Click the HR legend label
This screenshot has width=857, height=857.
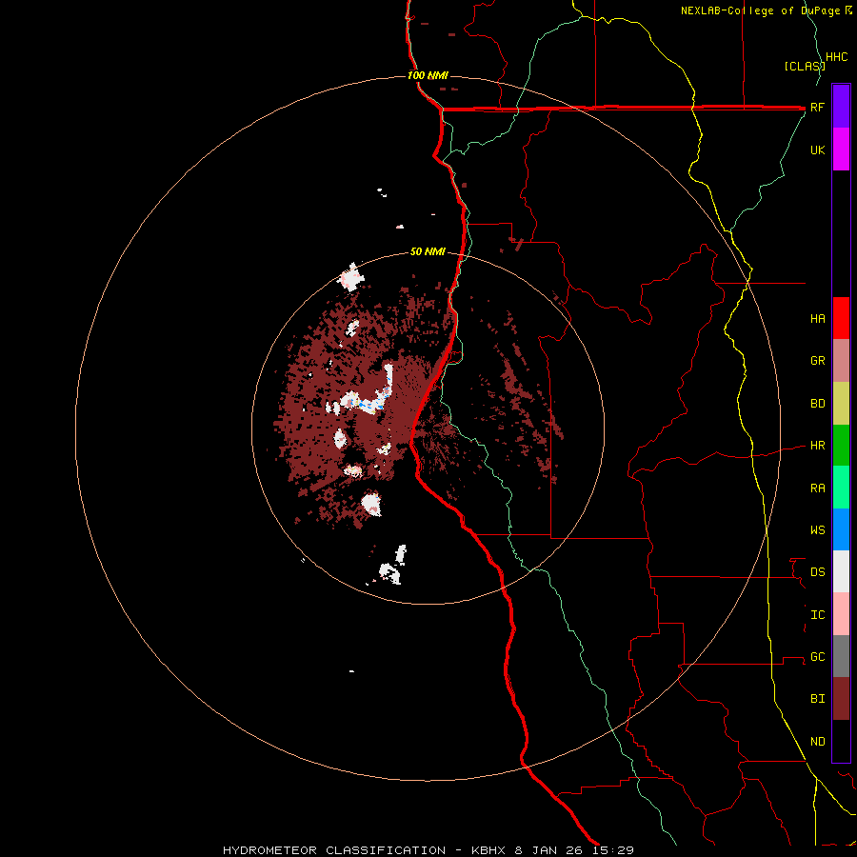point(817,446)
